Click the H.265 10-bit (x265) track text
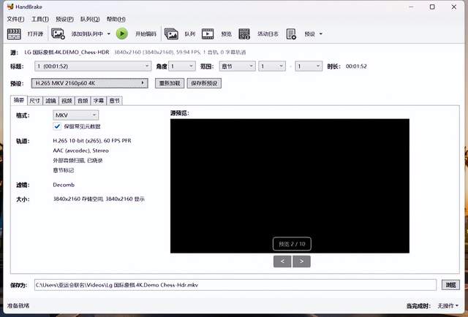468x317 pixels. pyautogui.click(x=92, y=140)
